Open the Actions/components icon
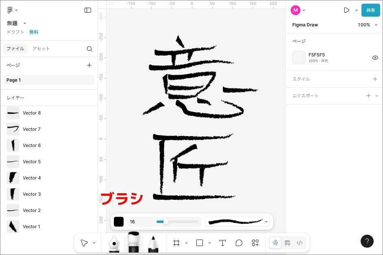383x255 pixels. 255,243
